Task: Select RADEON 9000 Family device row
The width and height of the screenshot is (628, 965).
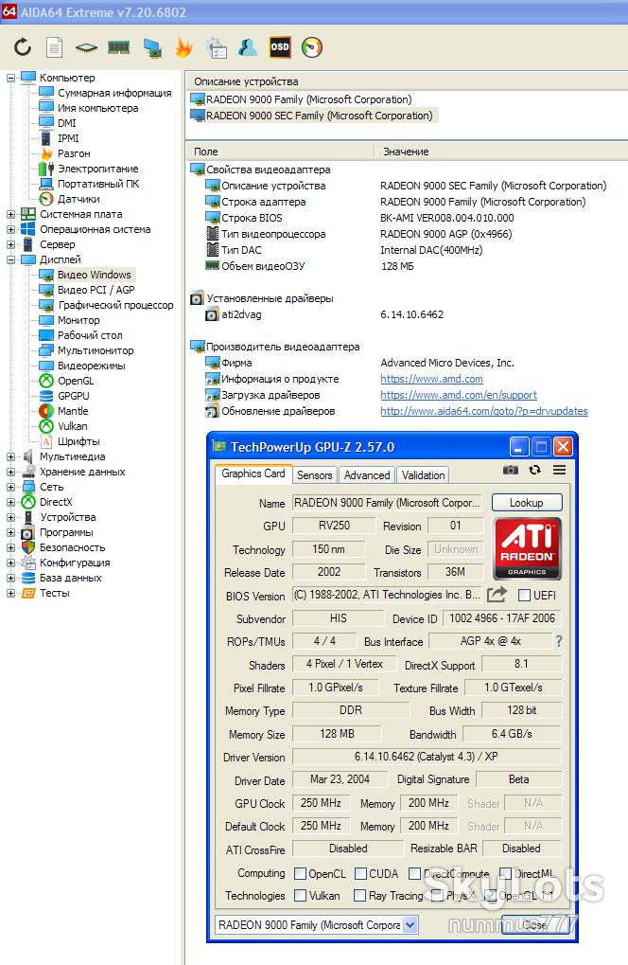Action: pos(308,99)
